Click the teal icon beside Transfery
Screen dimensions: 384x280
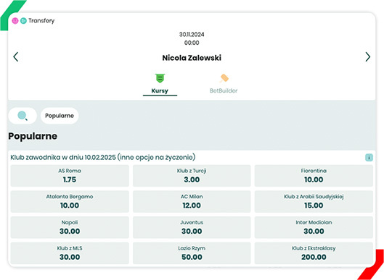(x=23, y=21)
